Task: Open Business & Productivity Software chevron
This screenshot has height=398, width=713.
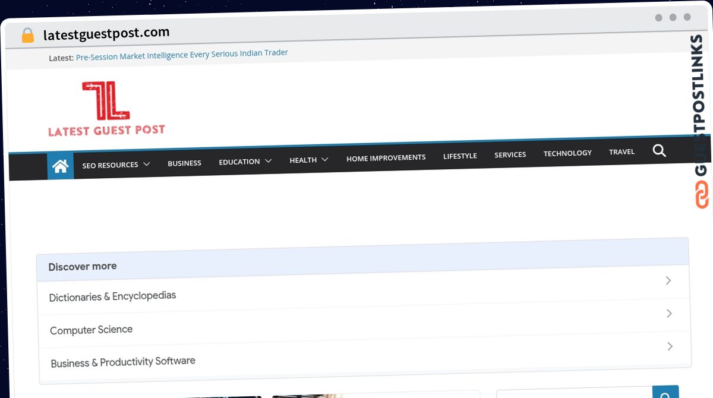Action: click(x=670, y=346)
